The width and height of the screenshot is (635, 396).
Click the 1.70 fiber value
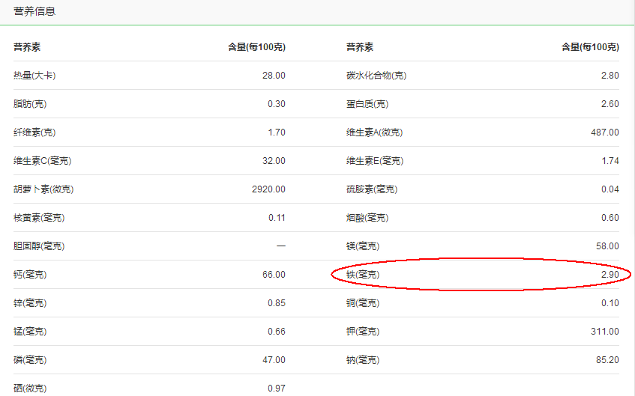[x=276, y=132]
